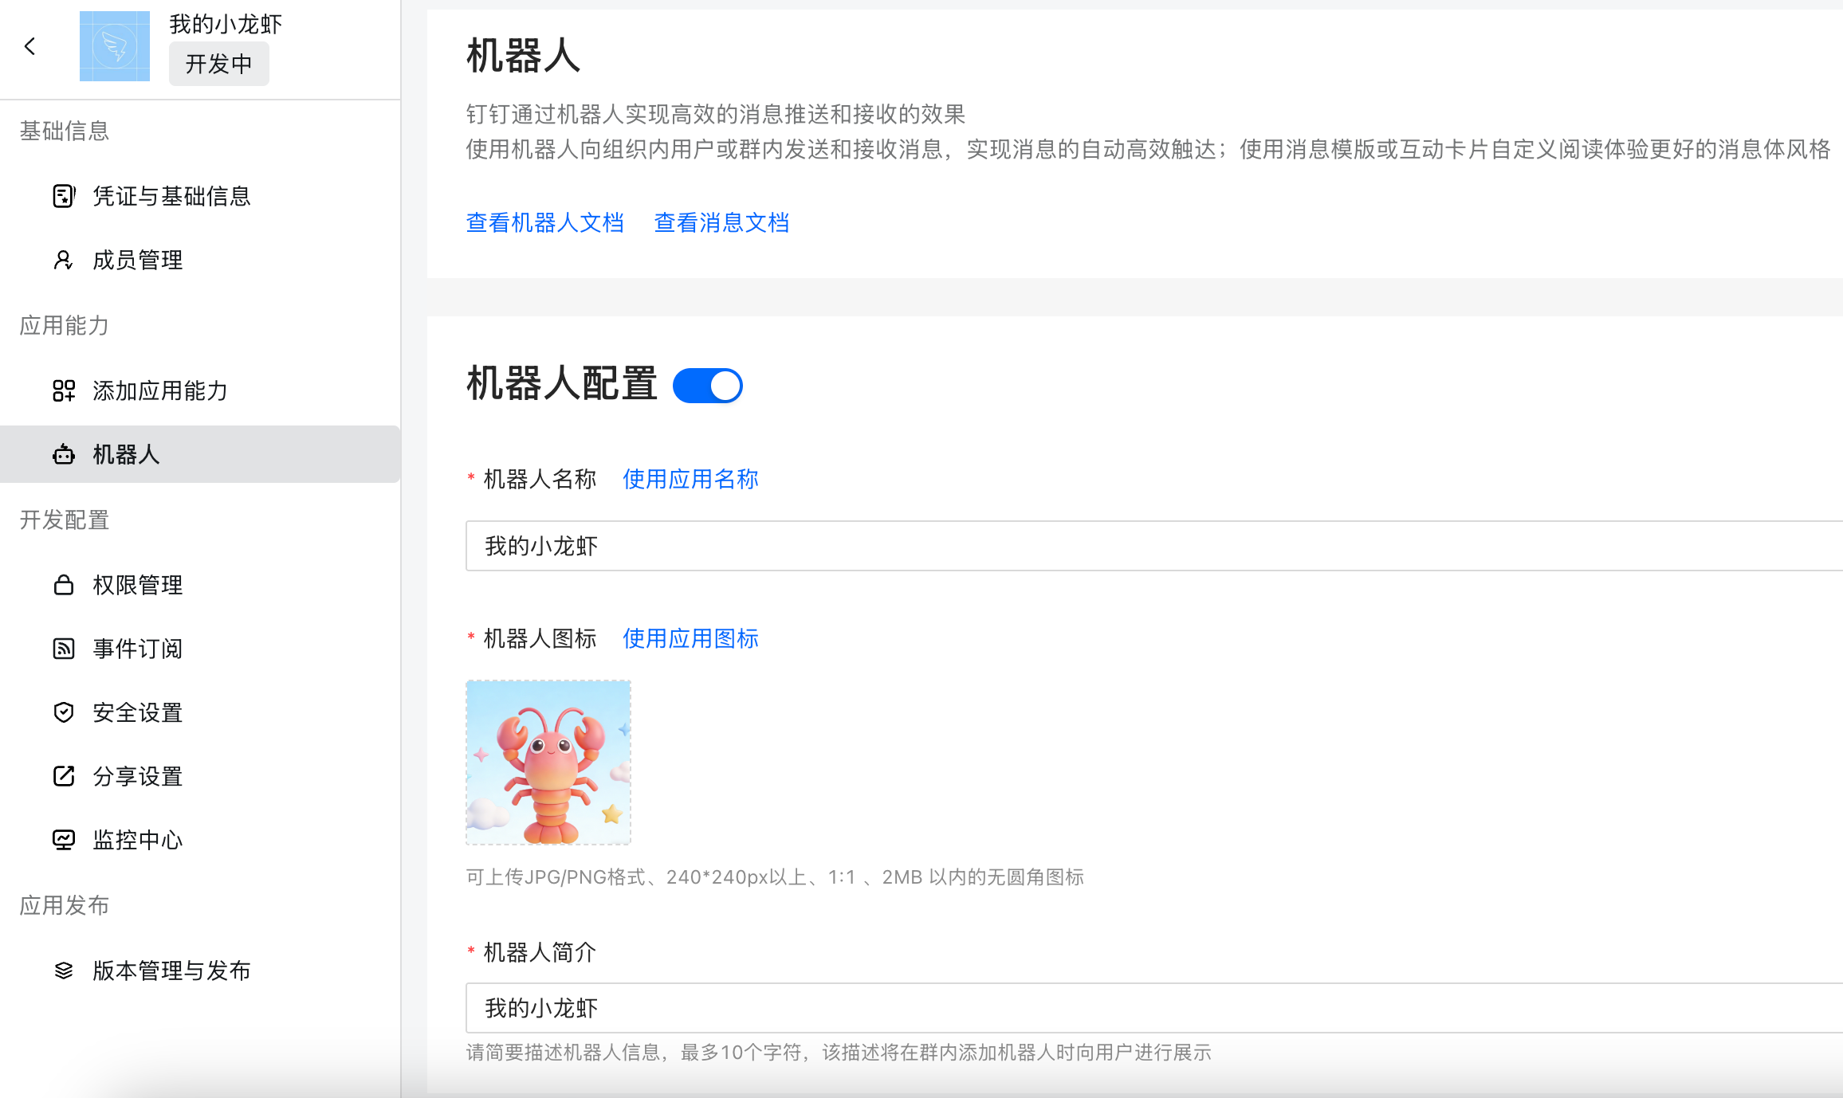The height and width of the screenshot is (1098, 1843).
Task: Click the lobster robot icon image
Action: pos(548,763)
